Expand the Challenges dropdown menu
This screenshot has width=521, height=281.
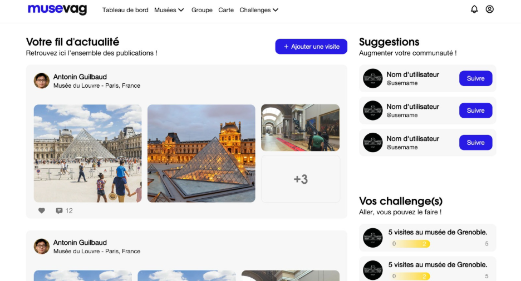(259, 10)
